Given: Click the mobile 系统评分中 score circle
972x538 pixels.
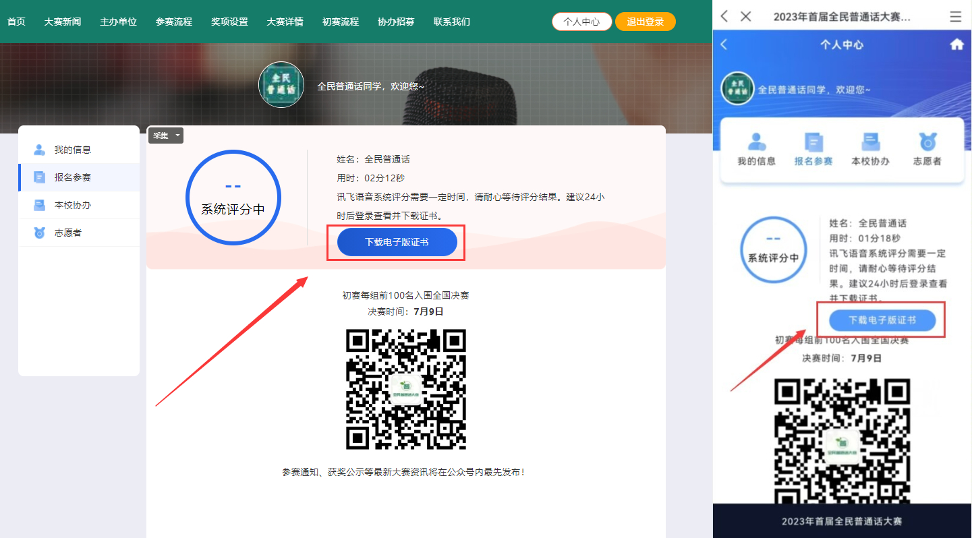Looking at the screenshot, I should coord(774,250).
